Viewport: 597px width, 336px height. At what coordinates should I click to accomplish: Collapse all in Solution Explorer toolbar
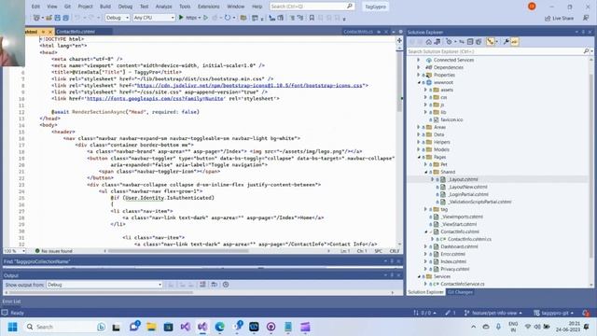pos(470,42)
